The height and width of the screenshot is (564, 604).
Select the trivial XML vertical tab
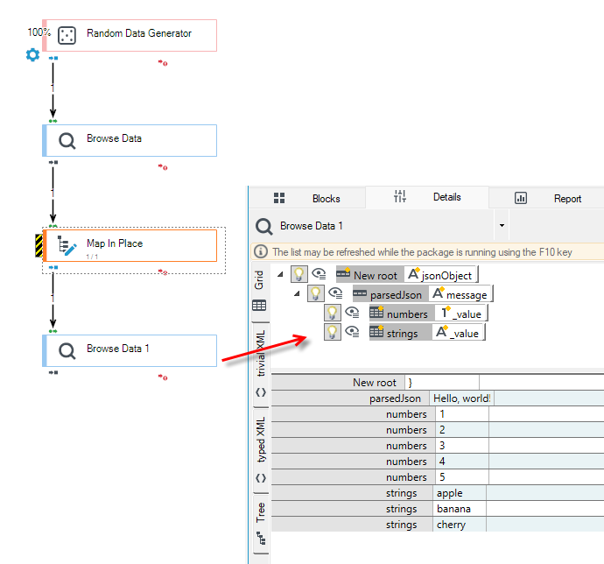pos(261,364)
